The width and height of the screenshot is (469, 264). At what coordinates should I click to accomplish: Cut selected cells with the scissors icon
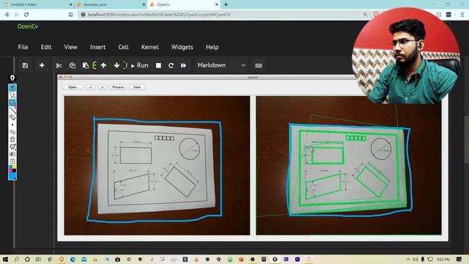59,65
